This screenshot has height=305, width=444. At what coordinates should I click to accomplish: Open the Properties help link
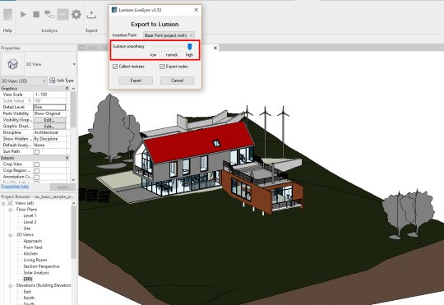[15, 187]
